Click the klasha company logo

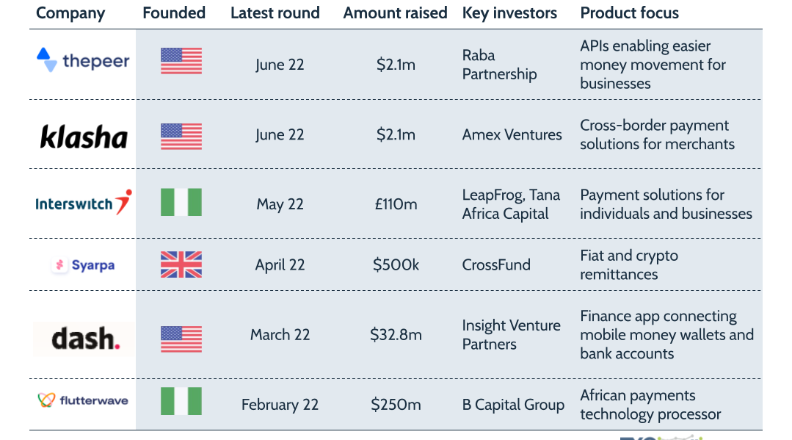(84, 137)
